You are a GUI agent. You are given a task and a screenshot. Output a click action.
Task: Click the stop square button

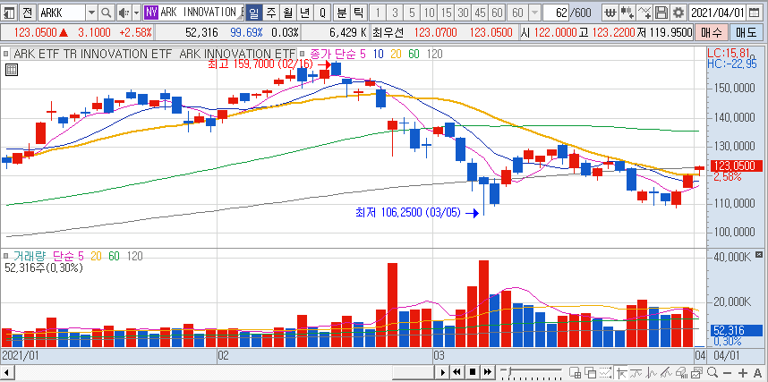[472, 372]
